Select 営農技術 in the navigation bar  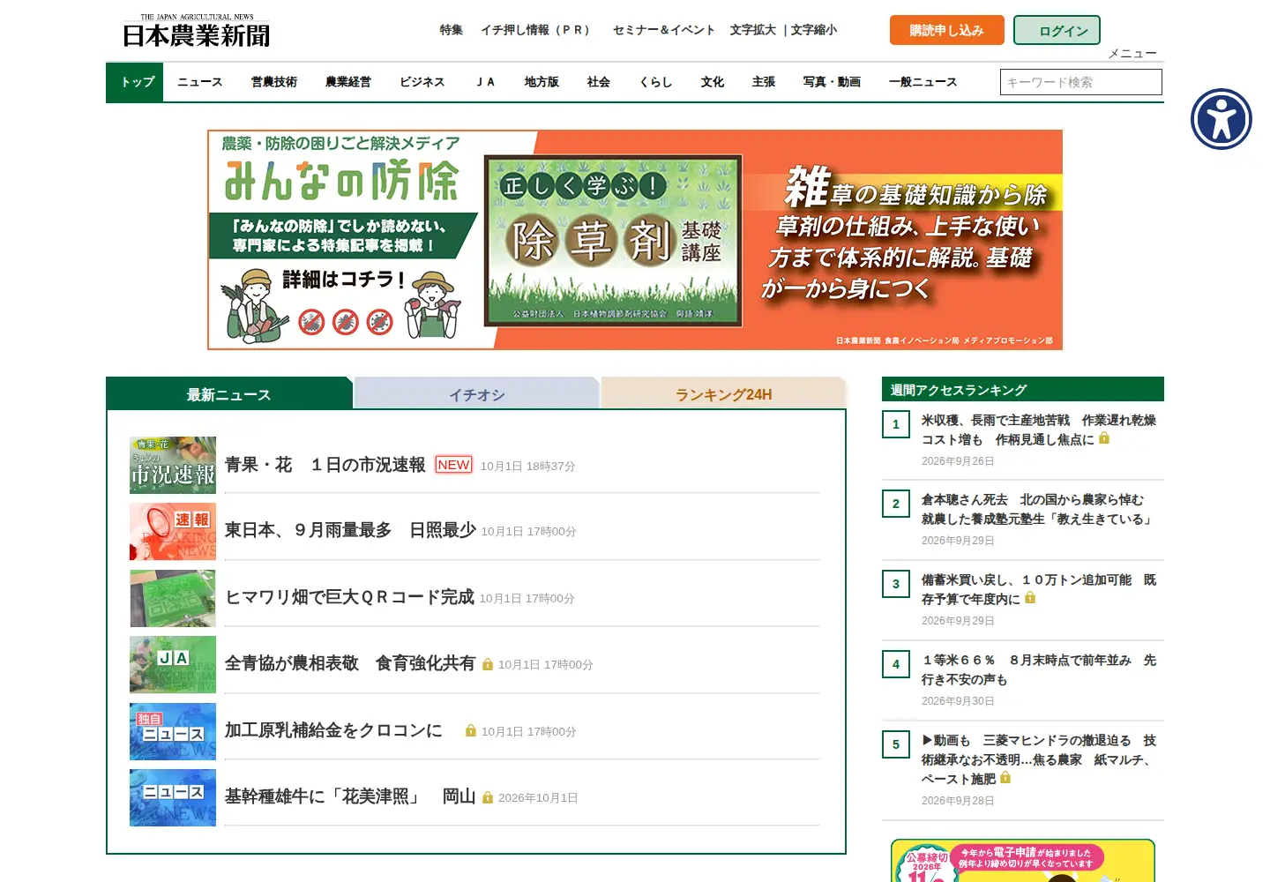click(x=274, y=82)
